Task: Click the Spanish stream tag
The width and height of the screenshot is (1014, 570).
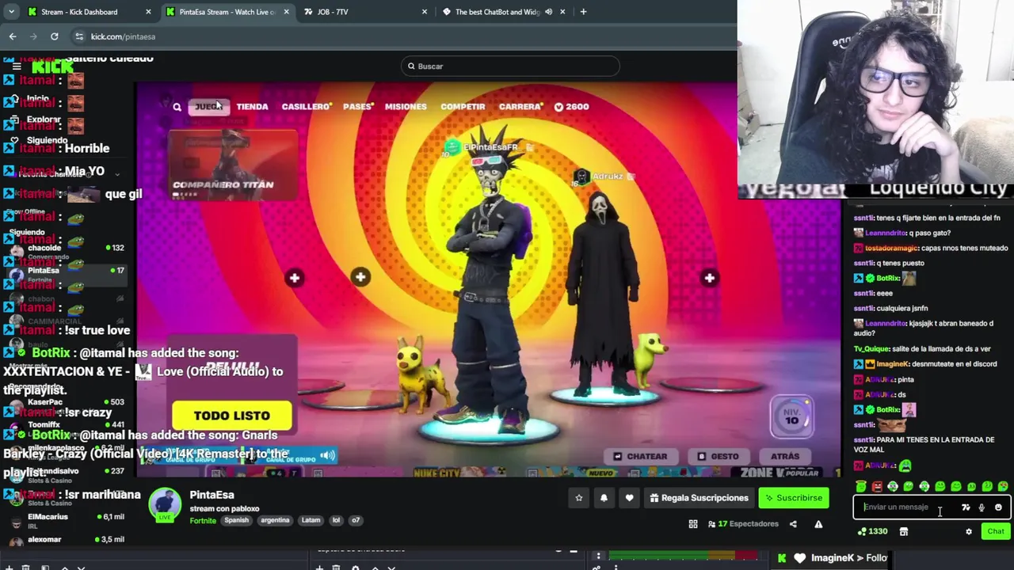Action: (x=236, y=520)
